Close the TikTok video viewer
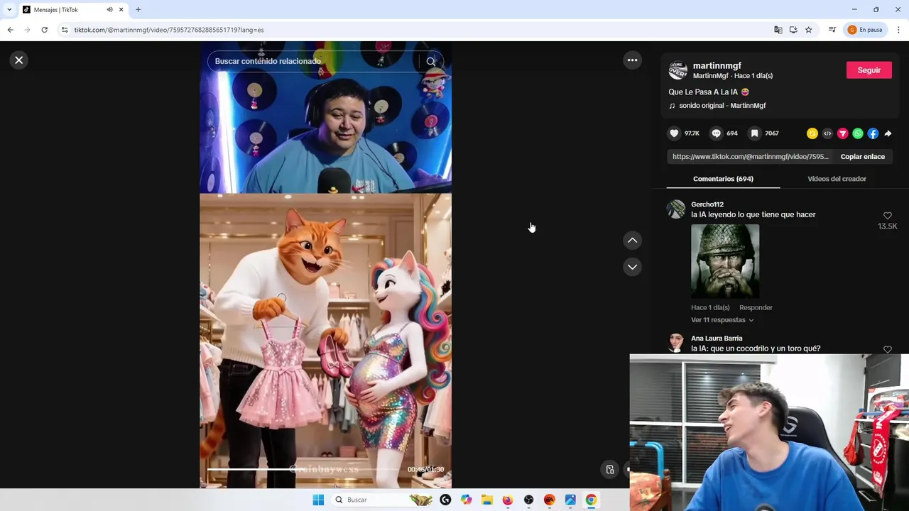The image size is (909, 511). click(19, 60)
